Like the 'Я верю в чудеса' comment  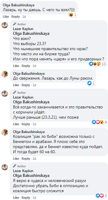tap(16, 198)
